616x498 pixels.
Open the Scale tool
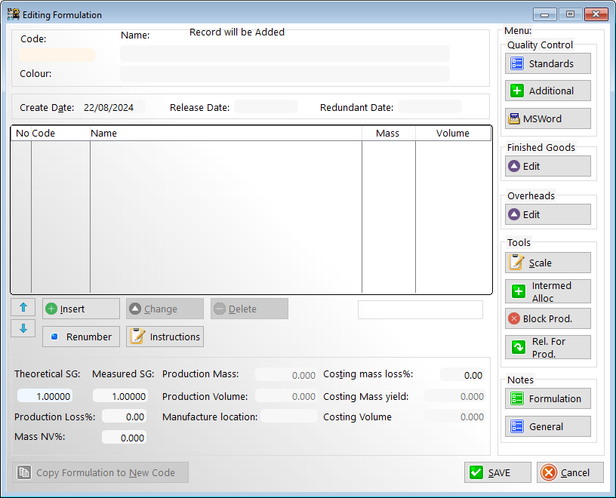(x=547, y=263)
